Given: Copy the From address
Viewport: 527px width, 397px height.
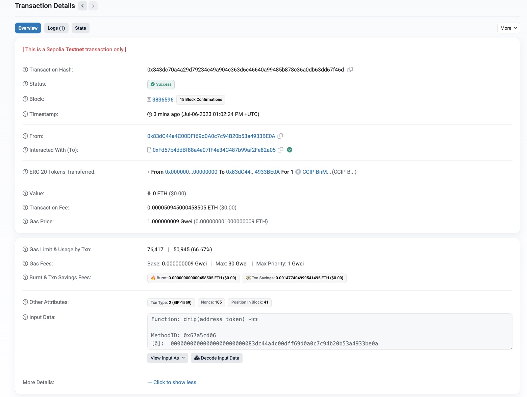Looking at the screenshot, I should tap(280, 136).
